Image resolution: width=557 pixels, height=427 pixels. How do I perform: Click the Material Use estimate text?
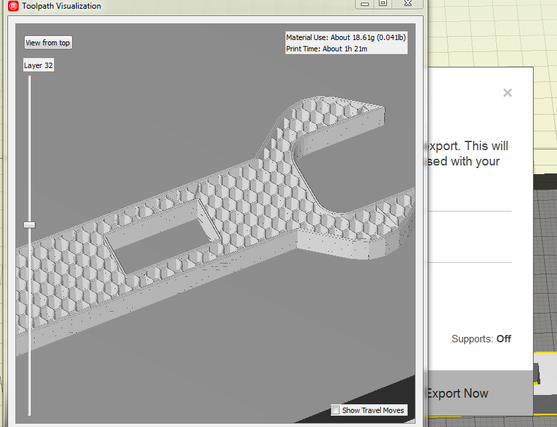345,37
